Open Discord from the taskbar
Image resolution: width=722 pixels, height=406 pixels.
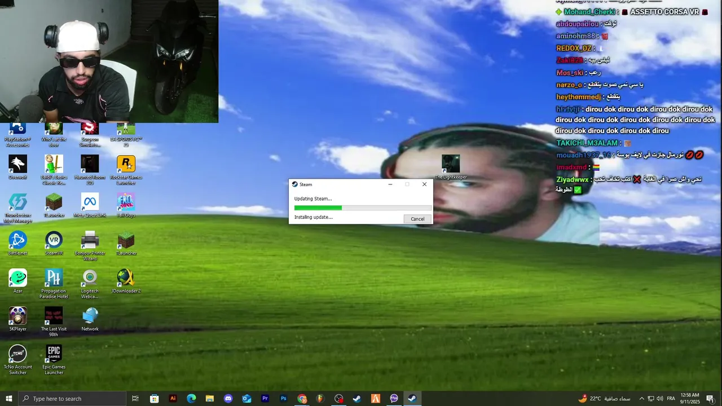[228, 399]
